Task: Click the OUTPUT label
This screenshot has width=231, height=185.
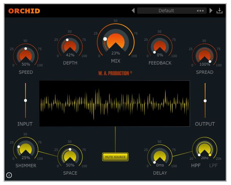Action: tap(205, 124)
